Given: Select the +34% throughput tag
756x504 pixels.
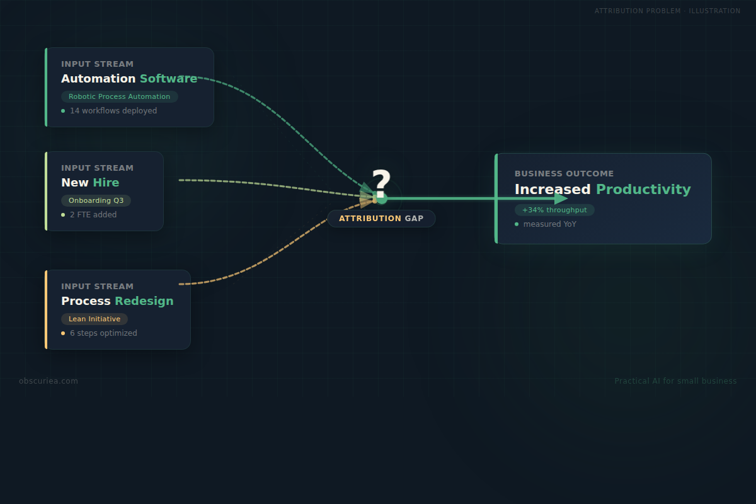Looking at the screenshot, I should pos(554,210).
